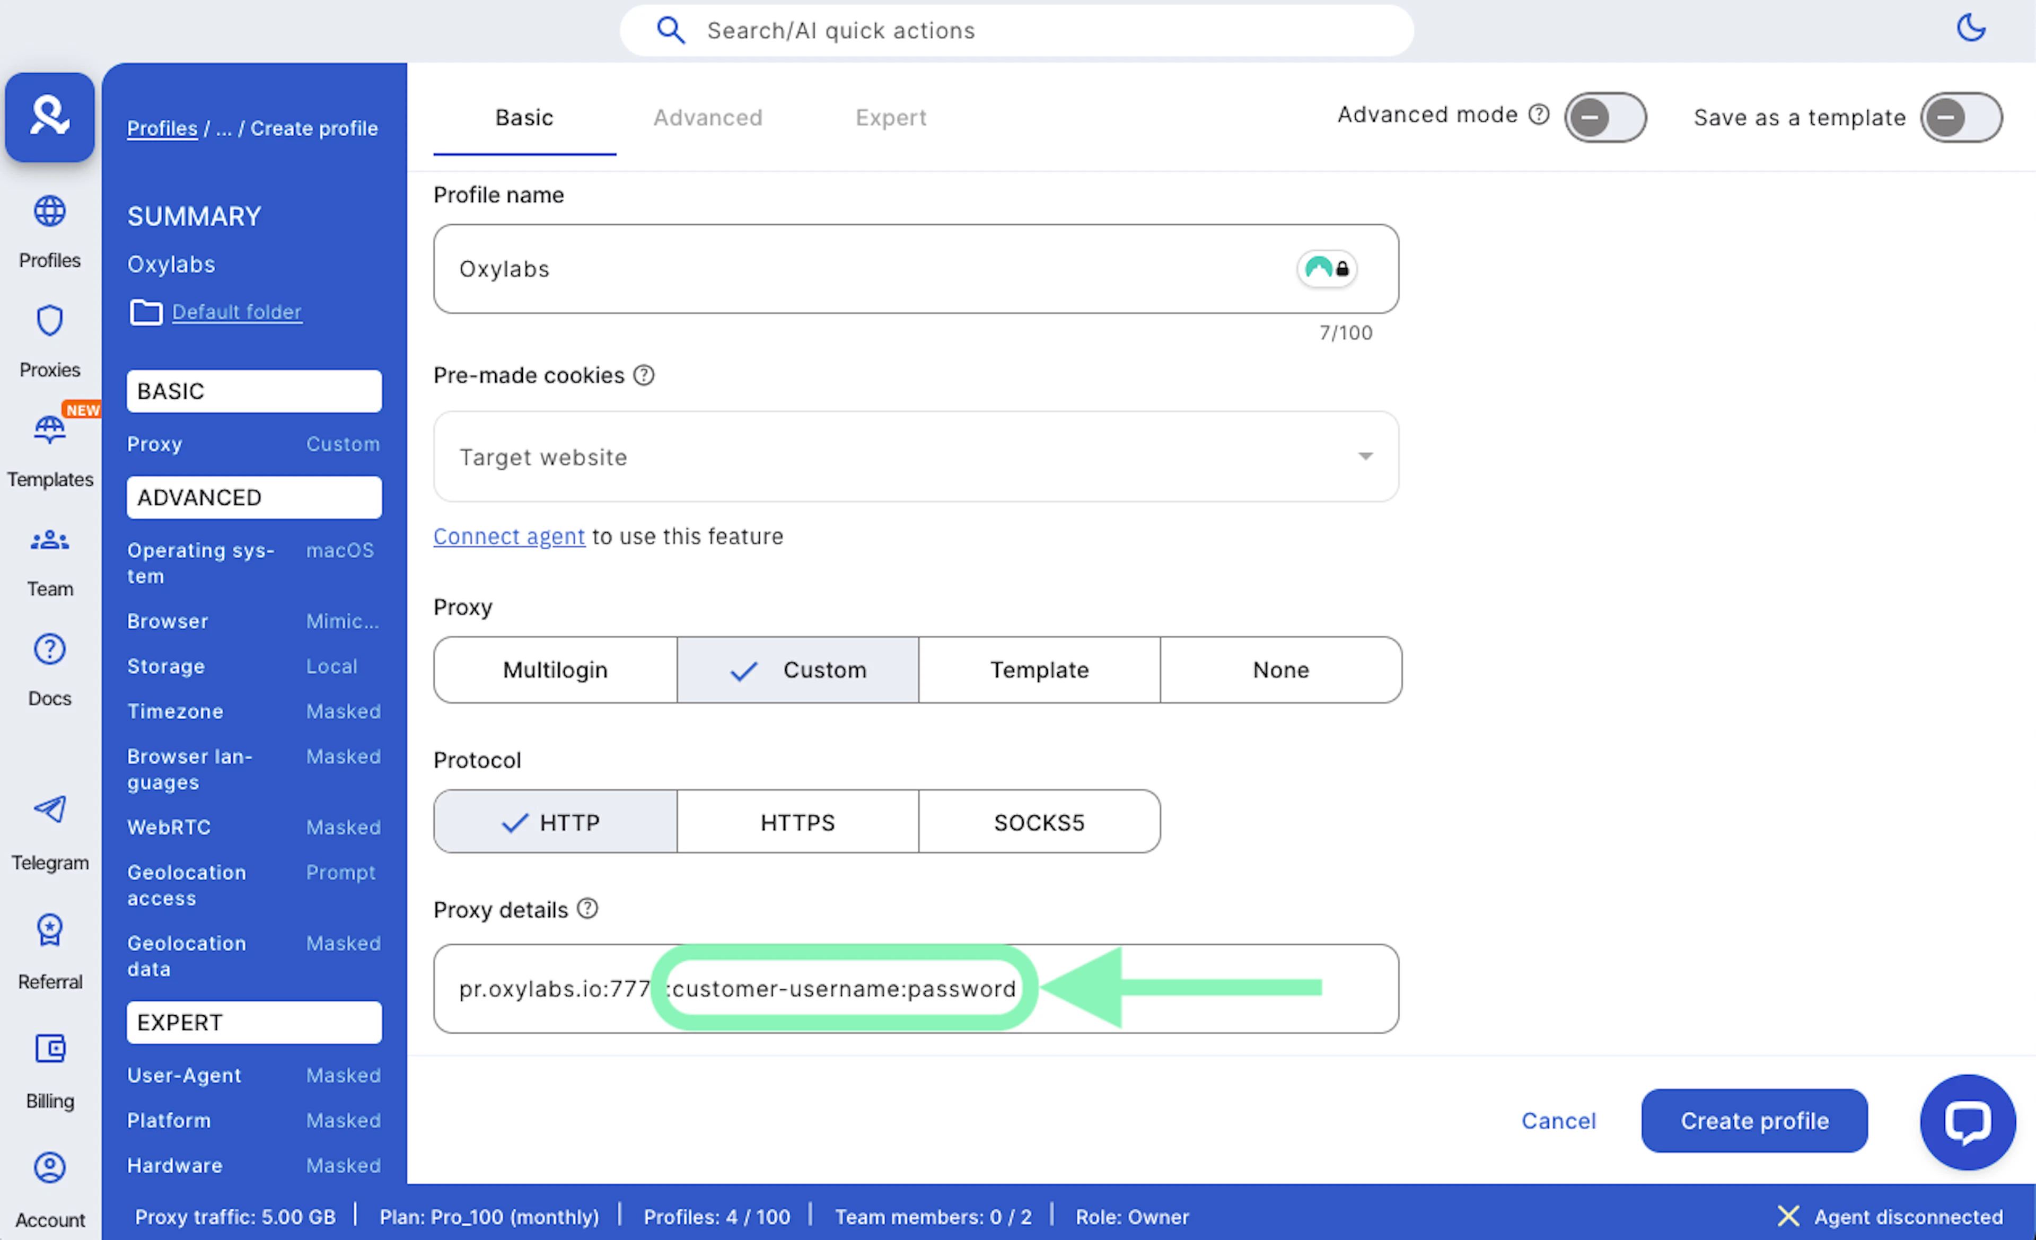Image resolution: width=2036 pixels, height=1240 pixels.
Task: Click Profiles: 4 / 100 status
Action: (716, 1216)
